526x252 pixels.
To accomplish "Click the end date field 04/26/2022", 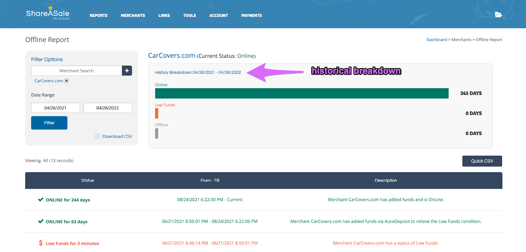I will click(108, 108).
